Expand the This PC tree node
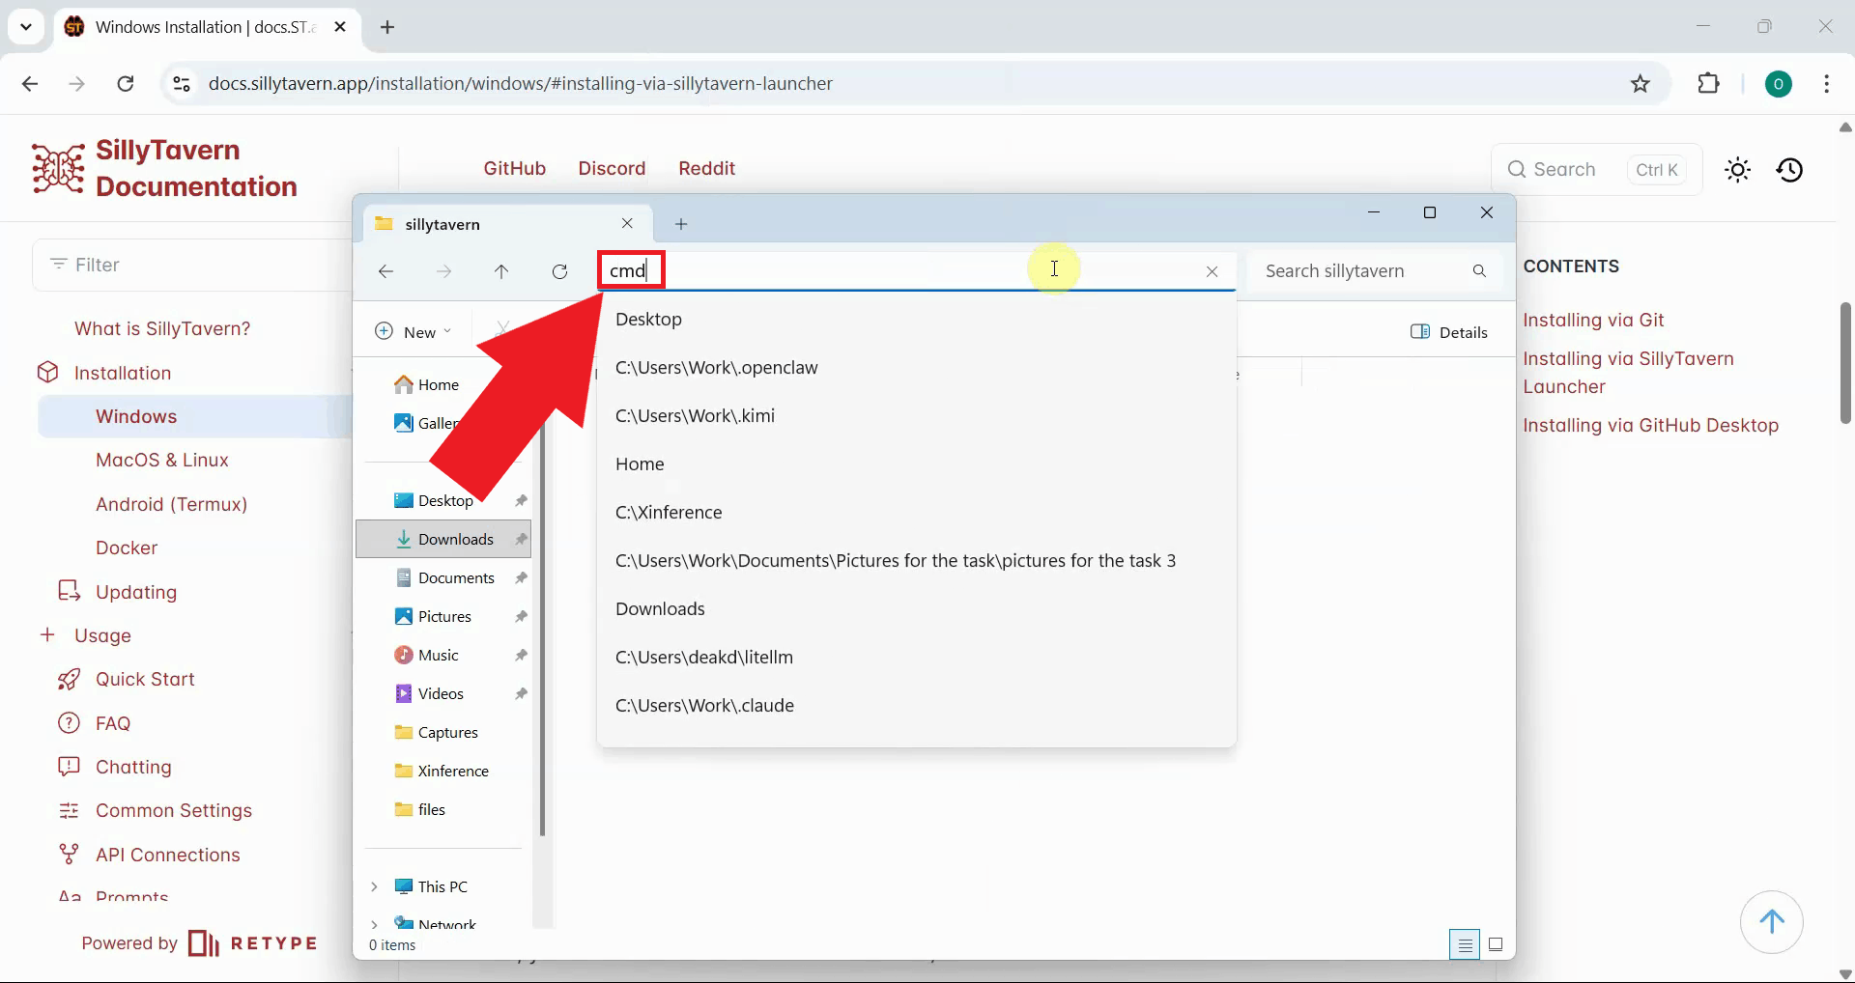The image size is (1855, 983). (x=374, y=886)
